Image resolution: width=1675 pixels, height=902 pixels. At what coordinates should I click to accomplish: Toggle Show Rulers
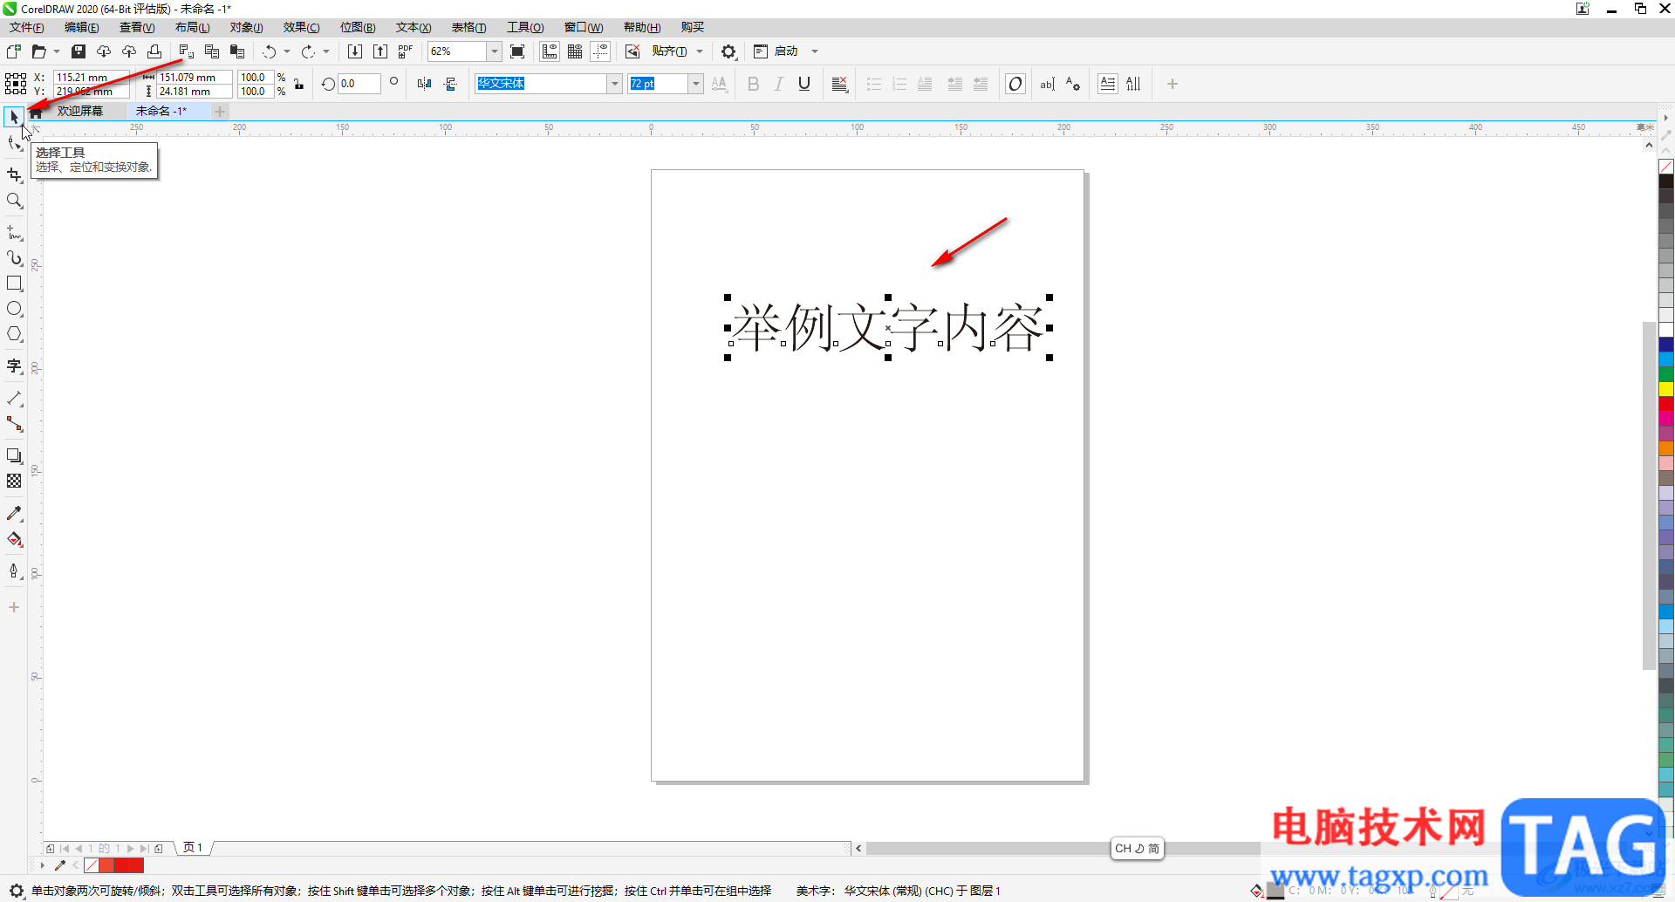pos(550,51)
